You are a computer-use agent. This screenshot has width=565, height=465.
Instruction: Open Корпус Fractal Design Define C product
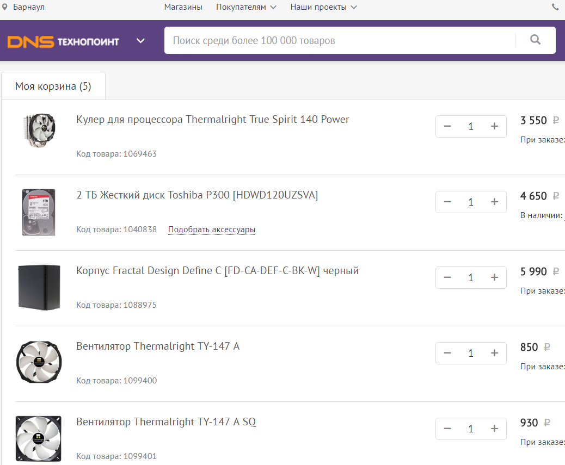[217, 271]
